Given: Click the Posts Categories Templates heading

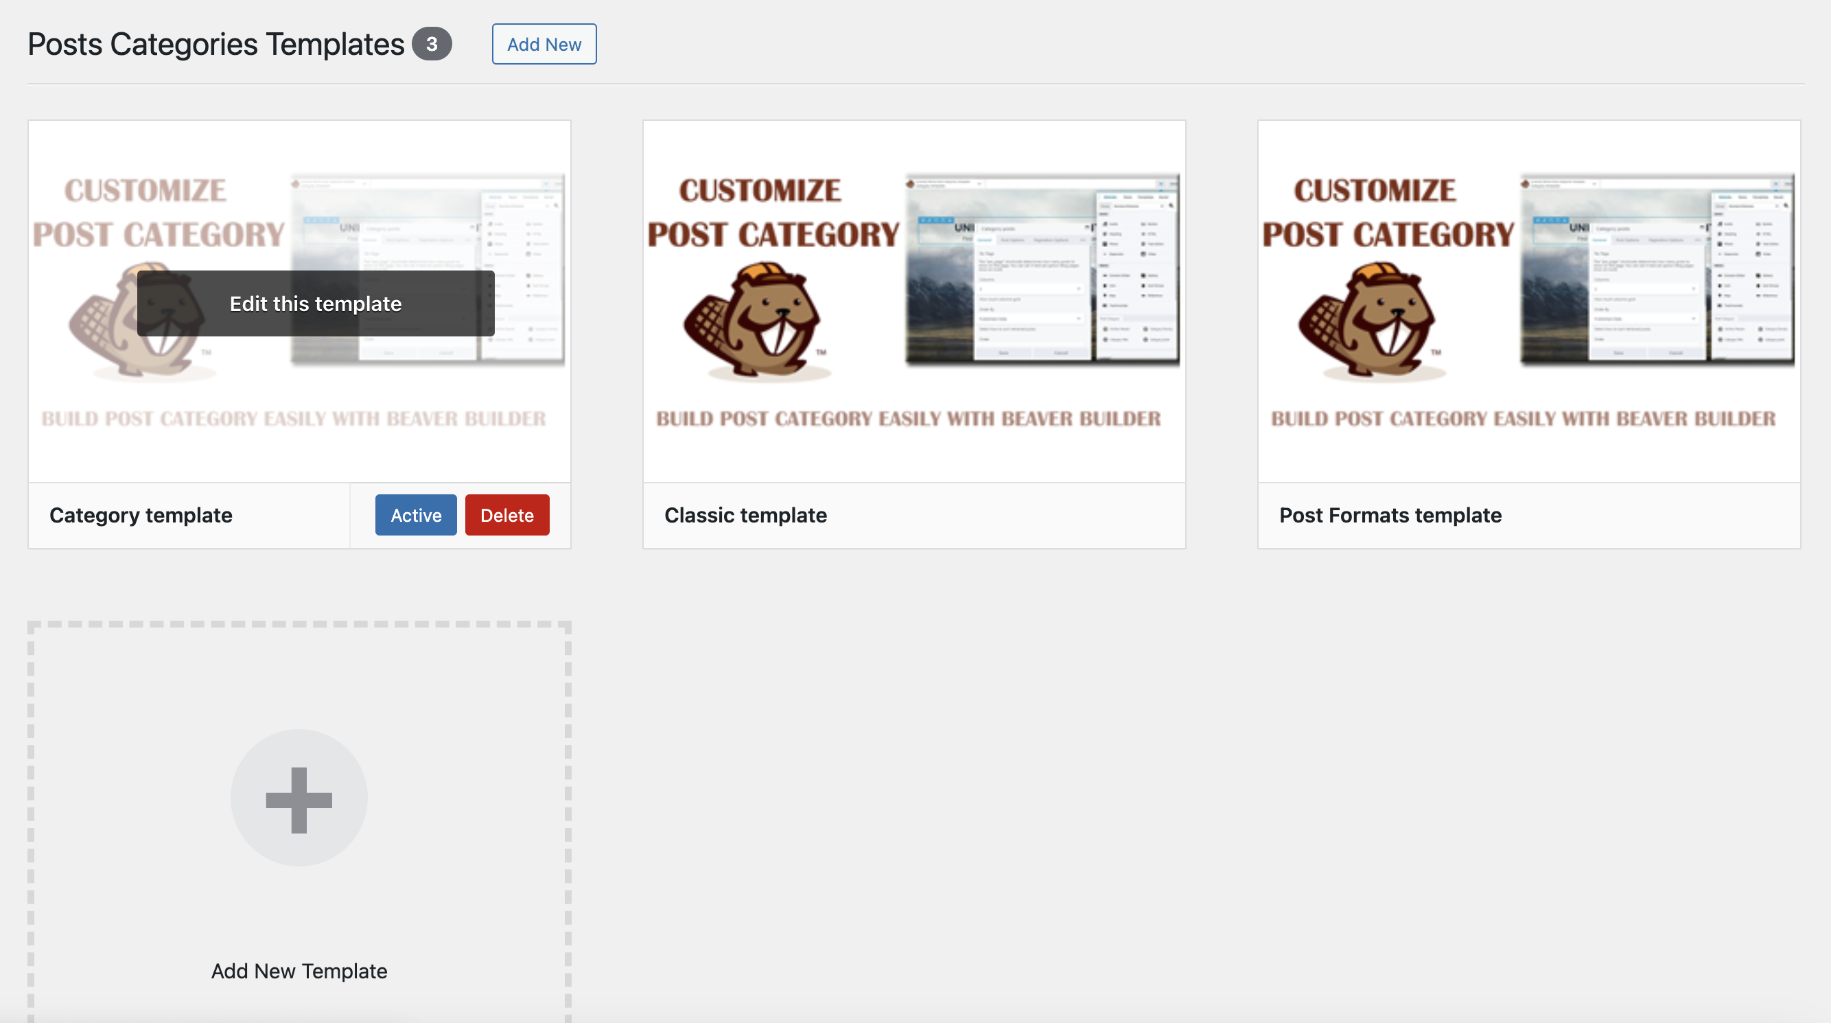Looking at the screenshot, I should 216,44.
